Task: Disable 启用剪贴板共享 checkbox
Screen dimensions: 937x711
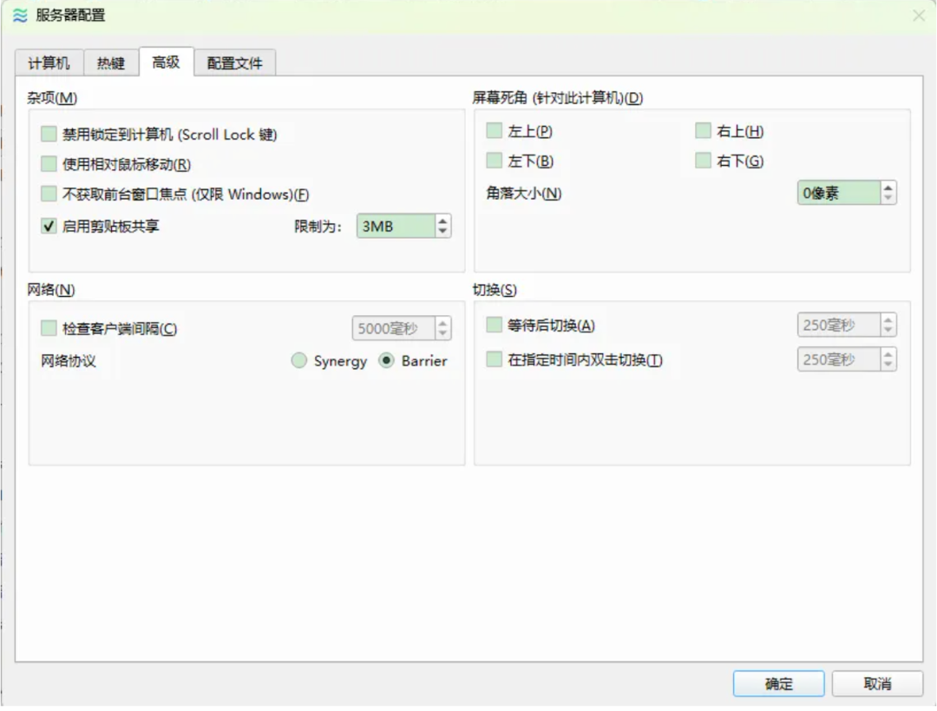Action: click(49, 227)
